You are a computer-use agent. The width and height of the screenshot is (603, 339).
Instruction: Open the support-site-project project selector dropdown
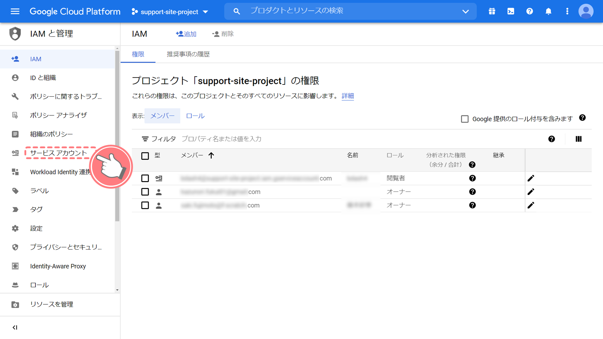(x=170, y=12)
